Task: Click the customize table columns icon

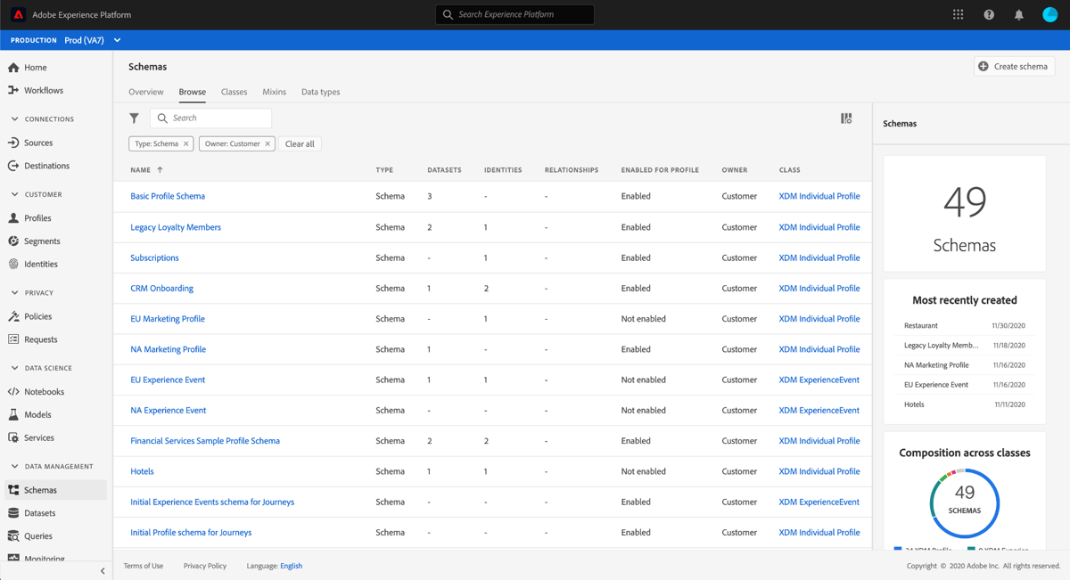Action: 846,117
